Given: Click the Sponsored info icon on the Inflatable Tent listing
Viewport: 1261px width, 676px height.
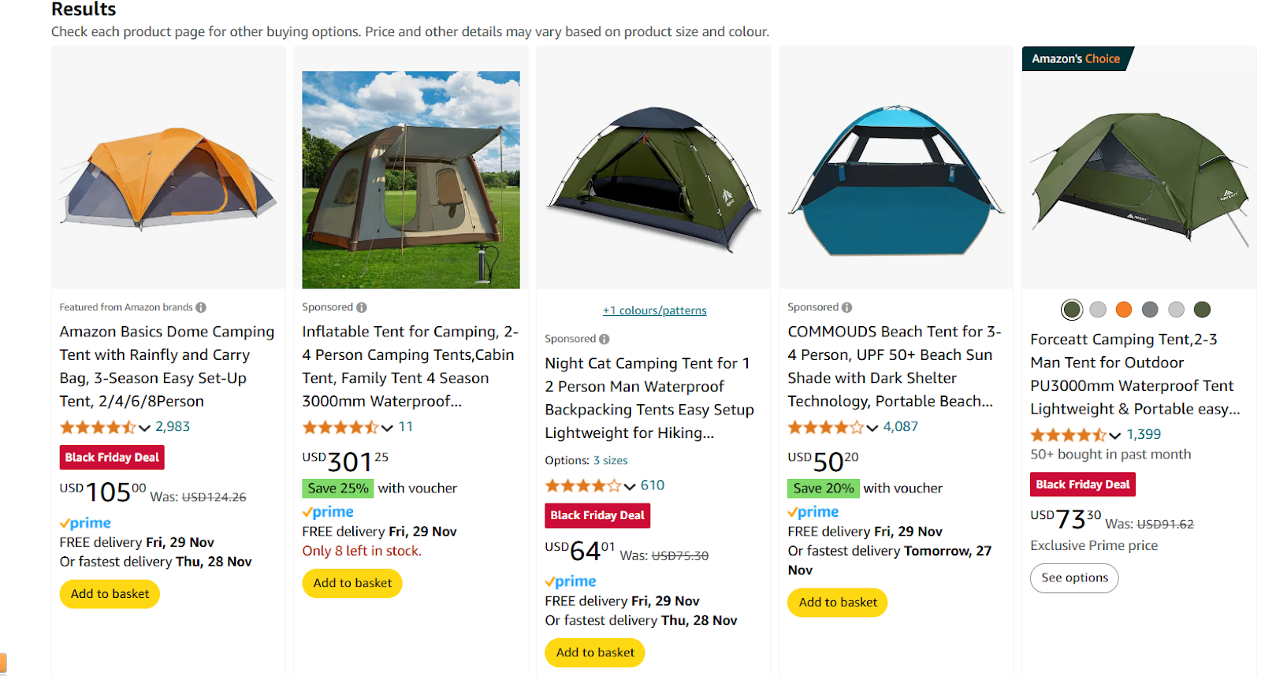Looking at the screenshot, I should pos(362,306).
